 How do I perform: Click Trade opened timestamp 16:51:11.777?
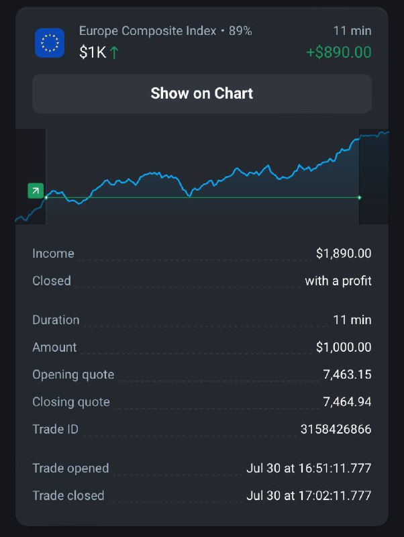point(309,468)
